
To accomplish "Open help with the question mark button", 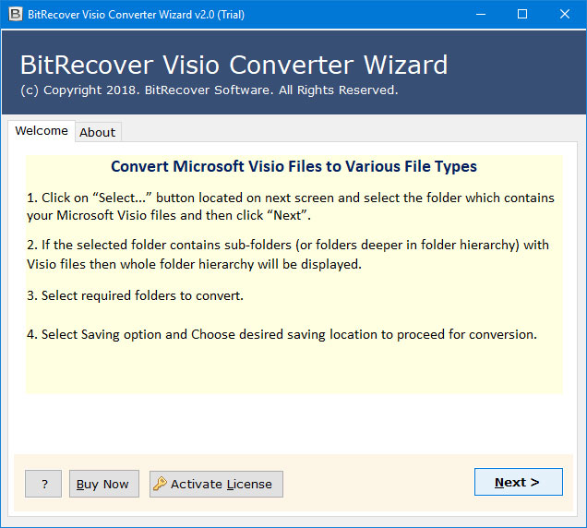I will click(43, 484).
